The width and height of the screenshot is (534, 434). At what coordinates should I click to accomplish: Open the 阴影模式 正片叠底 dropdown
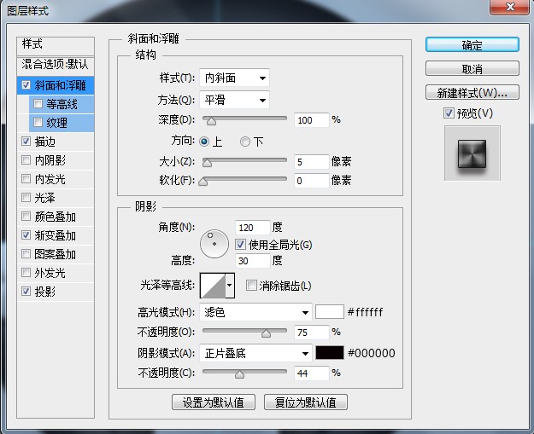click(255, 354)
